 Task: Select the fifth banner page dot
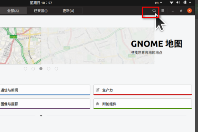56,69
